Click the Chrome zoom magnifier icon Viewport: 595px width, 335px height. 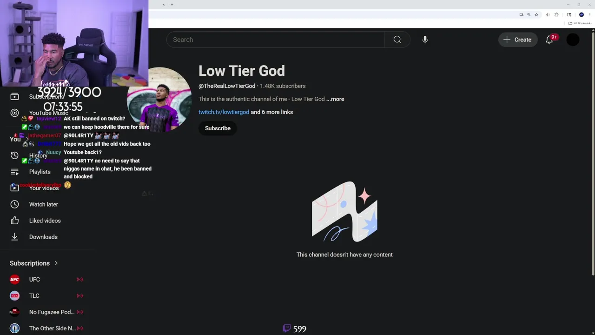click(x=529, y=15)
